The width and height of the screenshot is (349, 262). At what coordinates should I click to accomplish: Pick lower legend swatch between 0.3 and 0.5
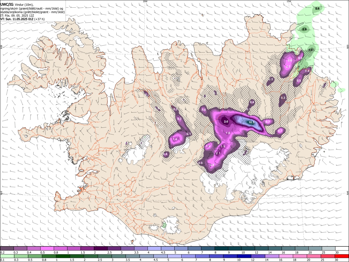click(x=21, y=256)
